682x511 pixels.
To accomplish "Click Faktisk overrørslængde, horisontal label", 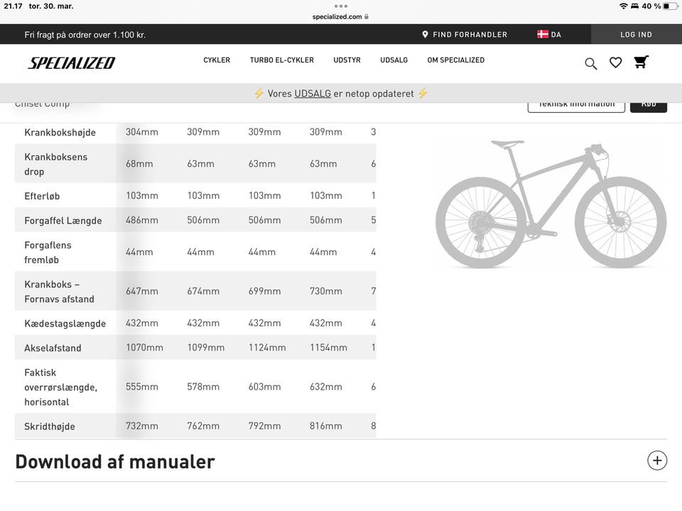I will [60, 387].
